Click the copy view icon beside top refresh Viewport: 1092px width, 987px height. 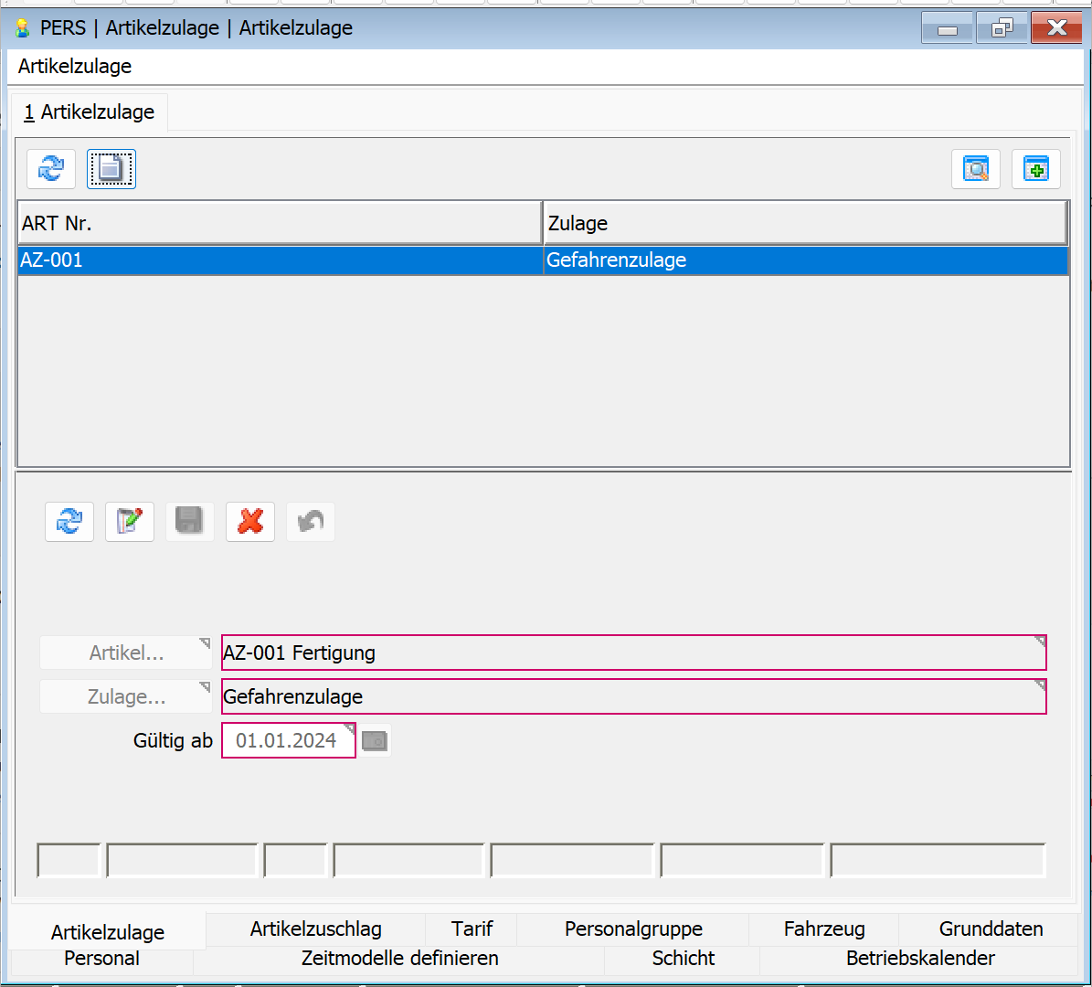[111, 169]
